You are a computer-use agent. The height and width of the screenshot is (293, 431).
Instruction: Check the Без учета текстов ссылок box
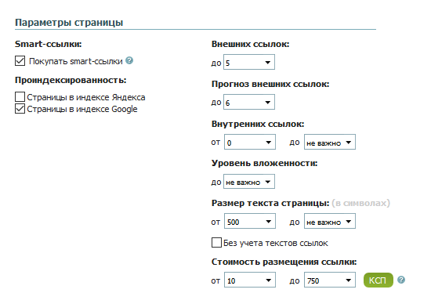pyautogui.click(x=216, y=243)
